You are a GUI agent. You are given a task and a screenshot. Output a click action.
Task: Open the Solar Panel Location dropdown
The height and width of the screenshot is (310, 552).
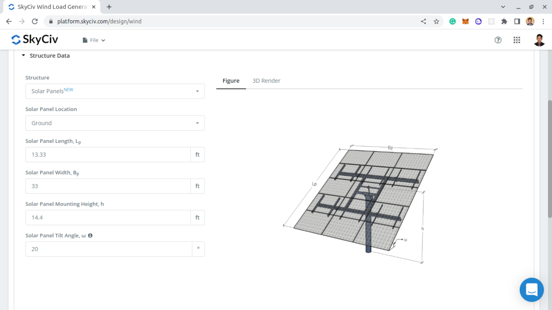[x=115, y=123]
